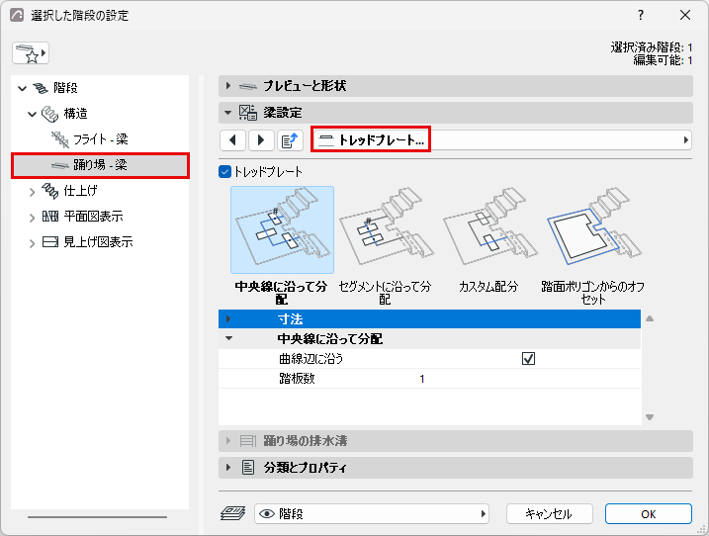Click the 分類とプロパティ panel icon
The image size is (709, 536).
(x=248, y=467)
